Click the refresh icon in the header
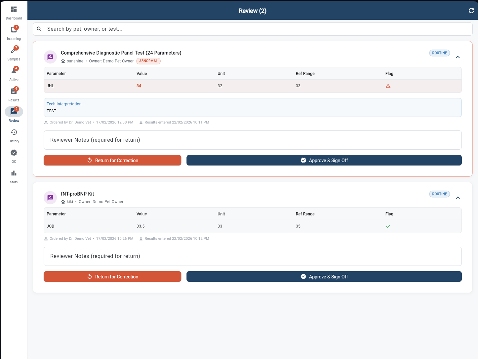The width and height of the screenshot is (478, 359). click(x=471, y=11)
